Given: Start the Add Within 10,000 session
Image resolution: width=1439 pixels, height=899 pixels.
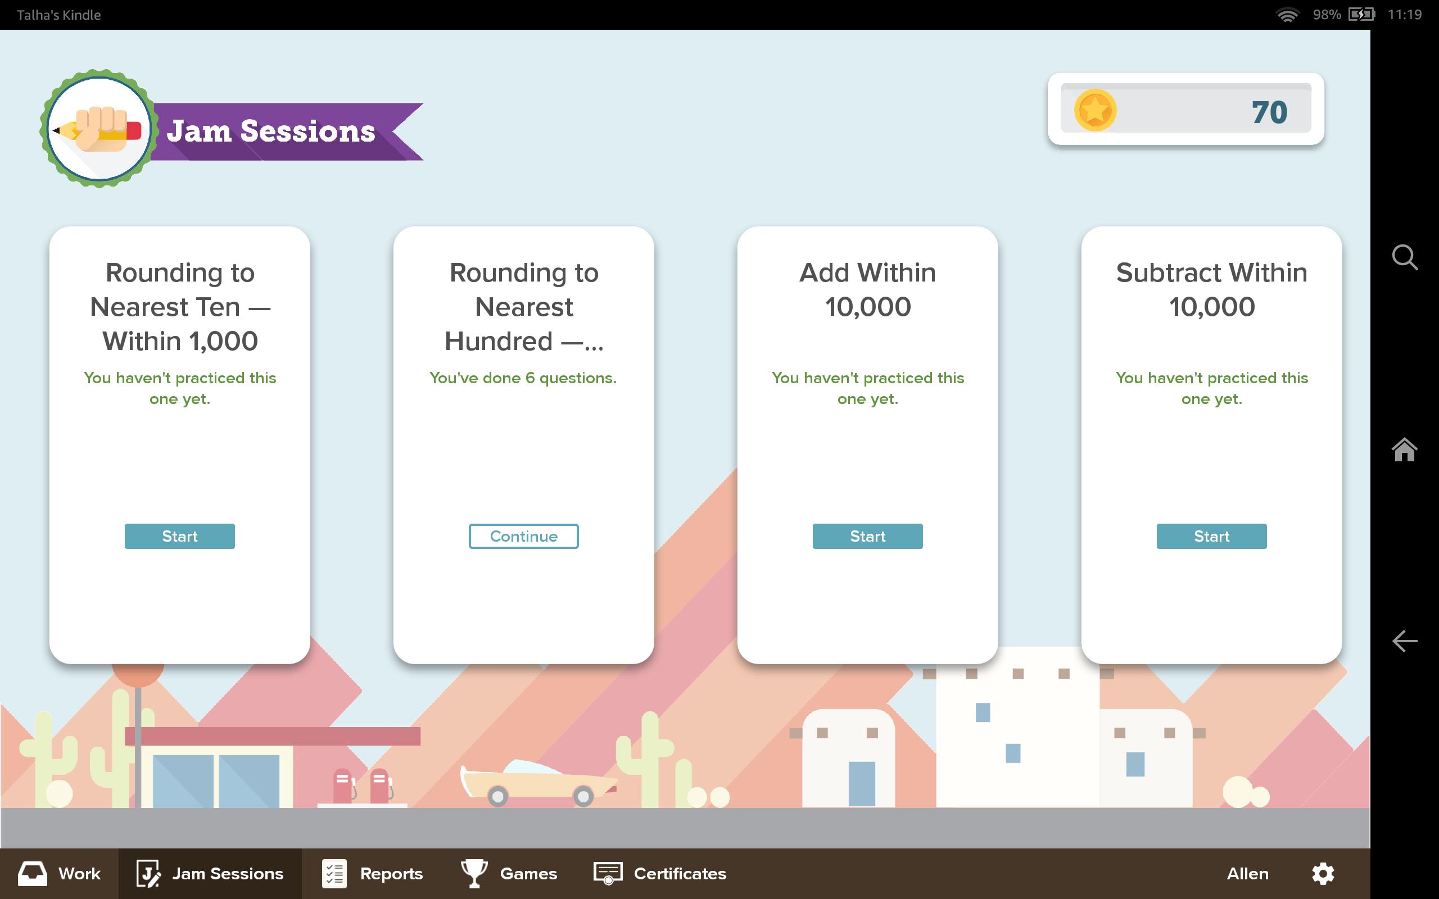Looking at the screenshot, I should (867, 535).
